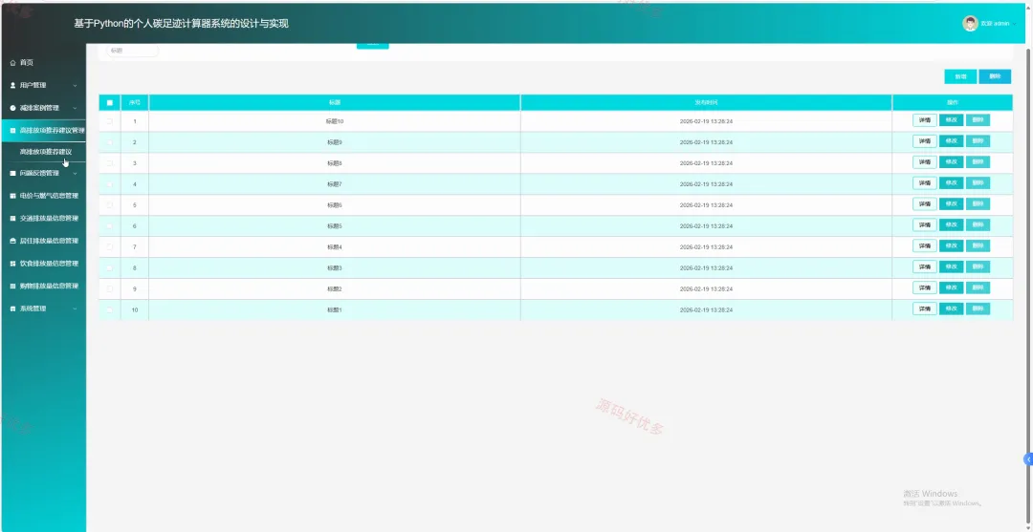Click the 标题5 title cell
The width and height of the screenshot is (1033, 532).
pyautogui.click(x=335, y=226)
